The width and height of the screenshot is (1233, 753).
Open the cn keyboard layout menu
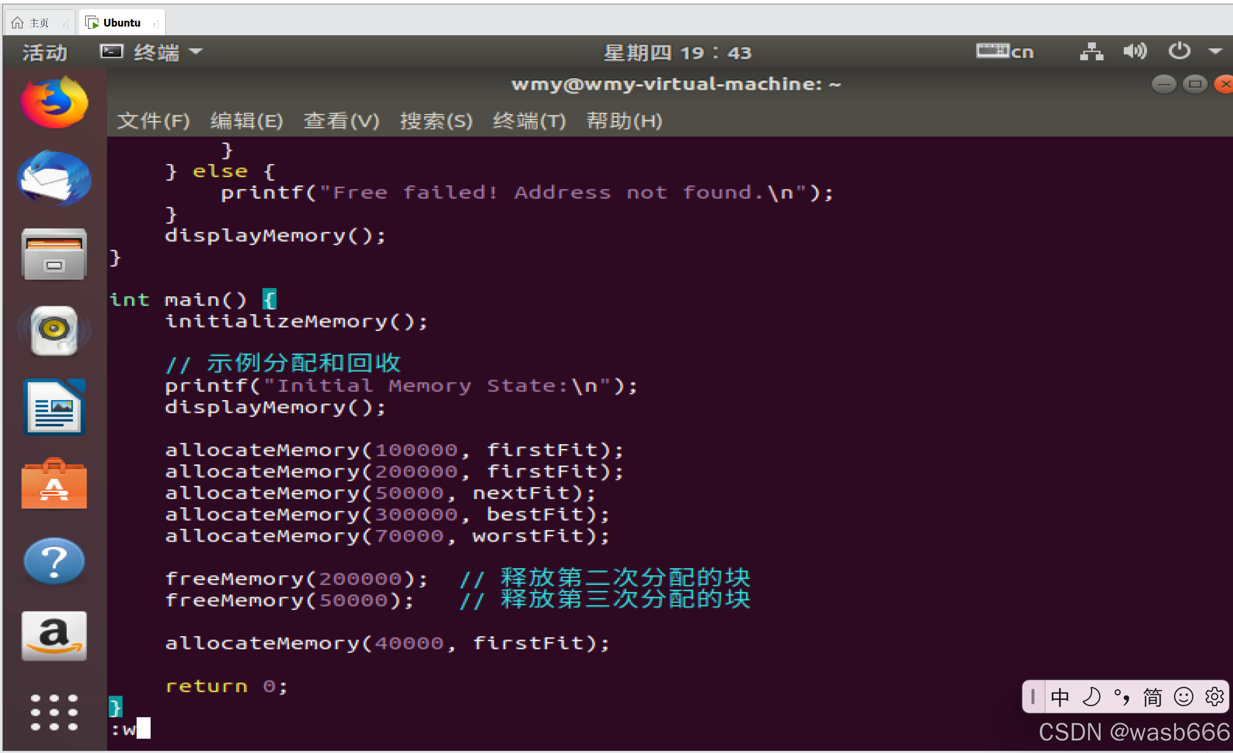(x=1005, y=52)
